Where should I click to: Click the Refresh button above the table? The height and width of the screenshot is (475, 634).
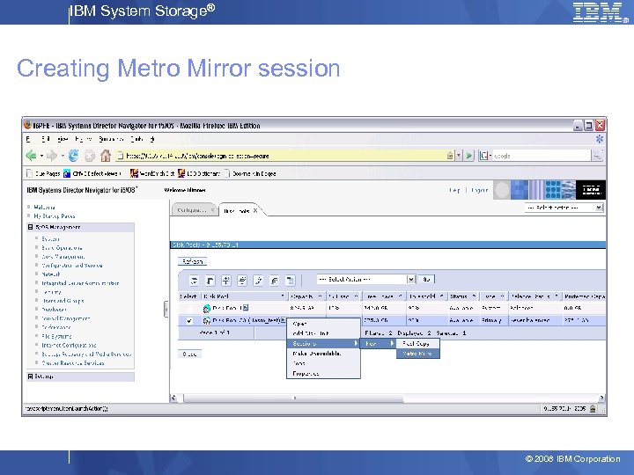click(x=193, y=262)
